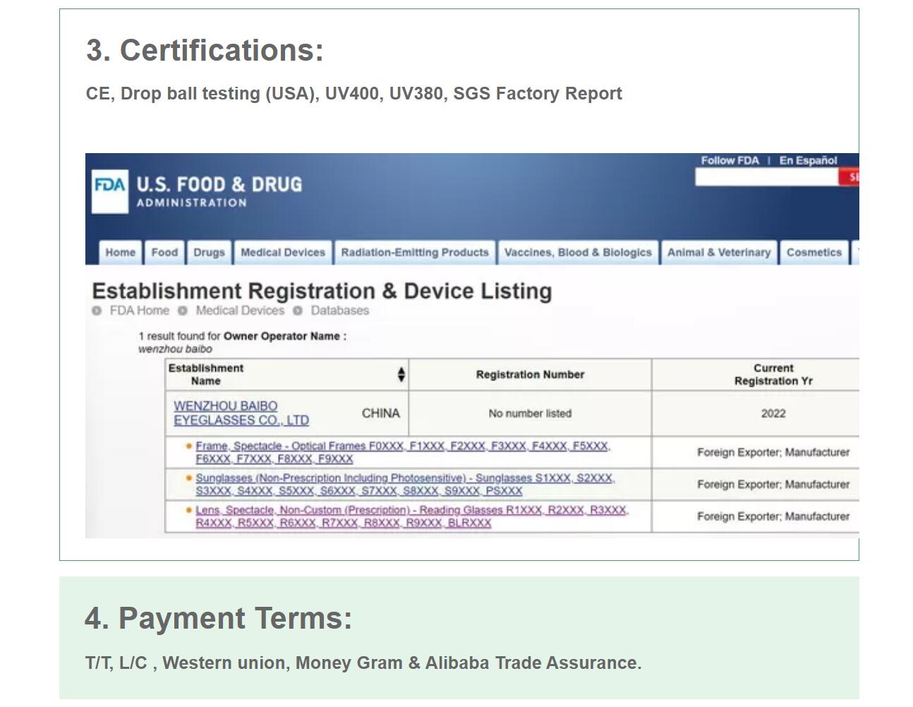Click the Follow FDA link
Viewport: 913px width, 707px height.
point(730,161)
